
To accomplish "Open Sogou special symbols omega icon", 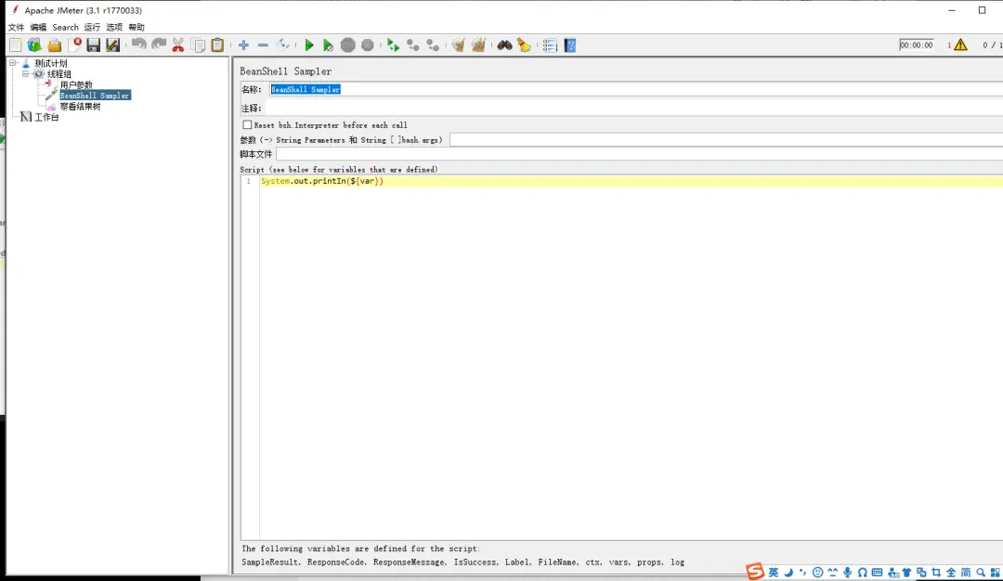I will tap(862, 572).
